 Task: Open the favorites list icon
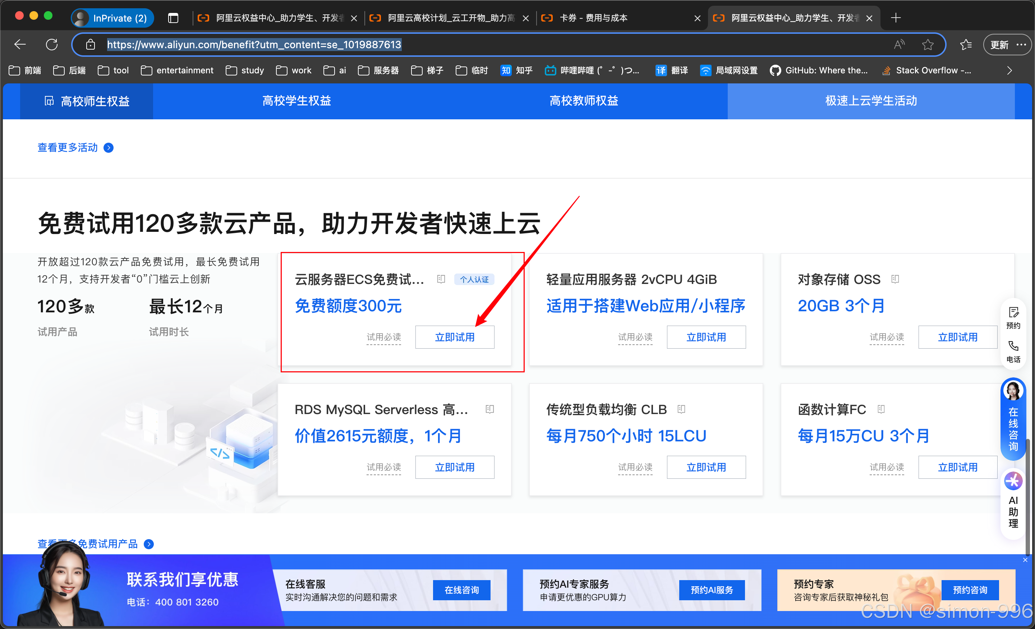point(966,45)
